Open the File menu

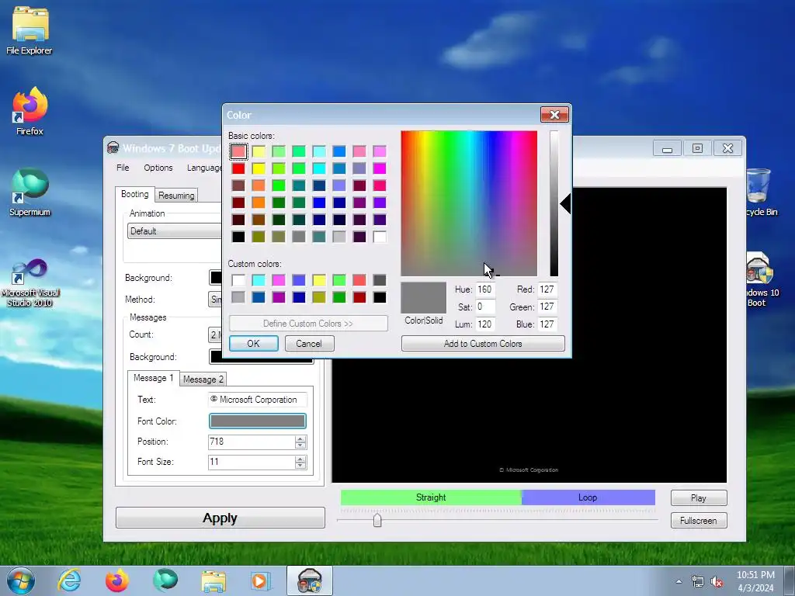(x=123, y=168)
